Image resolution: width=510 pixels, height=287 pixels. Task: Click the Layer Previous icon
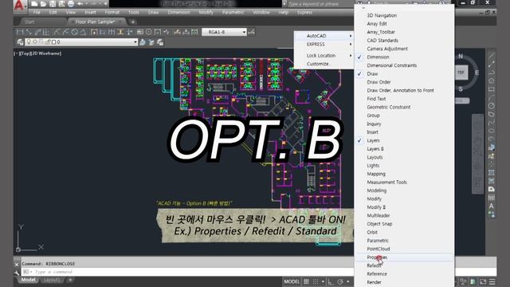click(151, 42)
